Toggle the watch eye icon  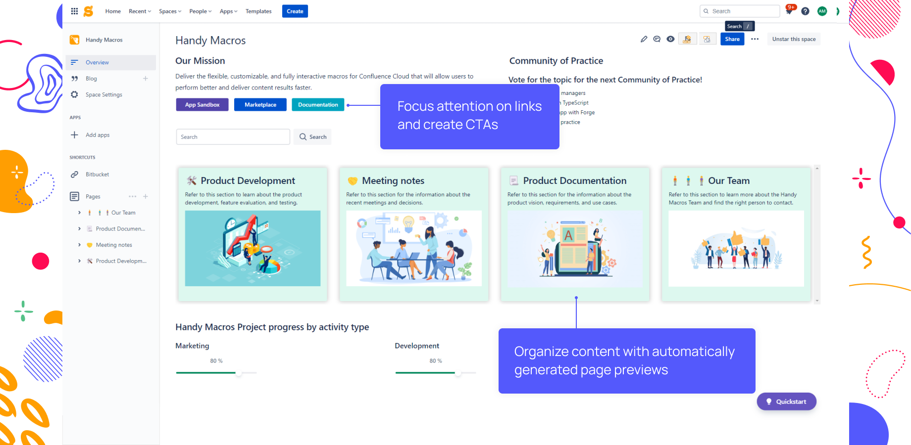click(x=670, y=39)
